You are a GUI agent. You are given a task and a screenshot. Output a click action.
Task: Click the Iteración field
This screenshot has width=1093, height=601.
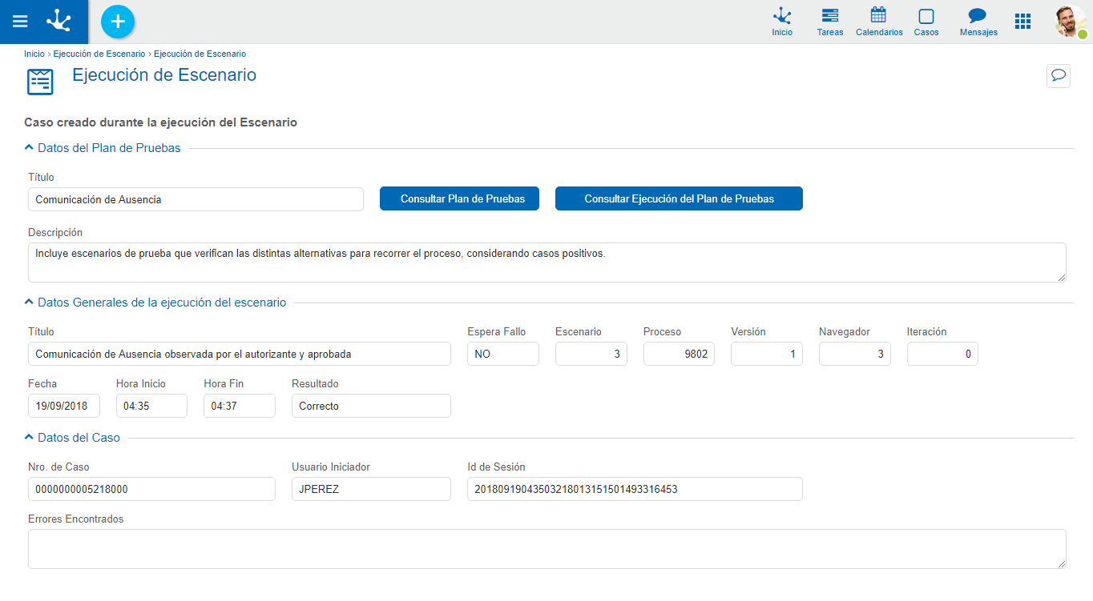click(942, 354)
